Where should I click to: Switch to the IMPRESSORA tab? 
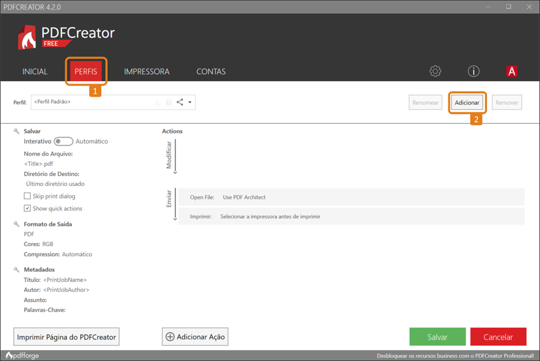pyautogui.click(x=147, y=72)
